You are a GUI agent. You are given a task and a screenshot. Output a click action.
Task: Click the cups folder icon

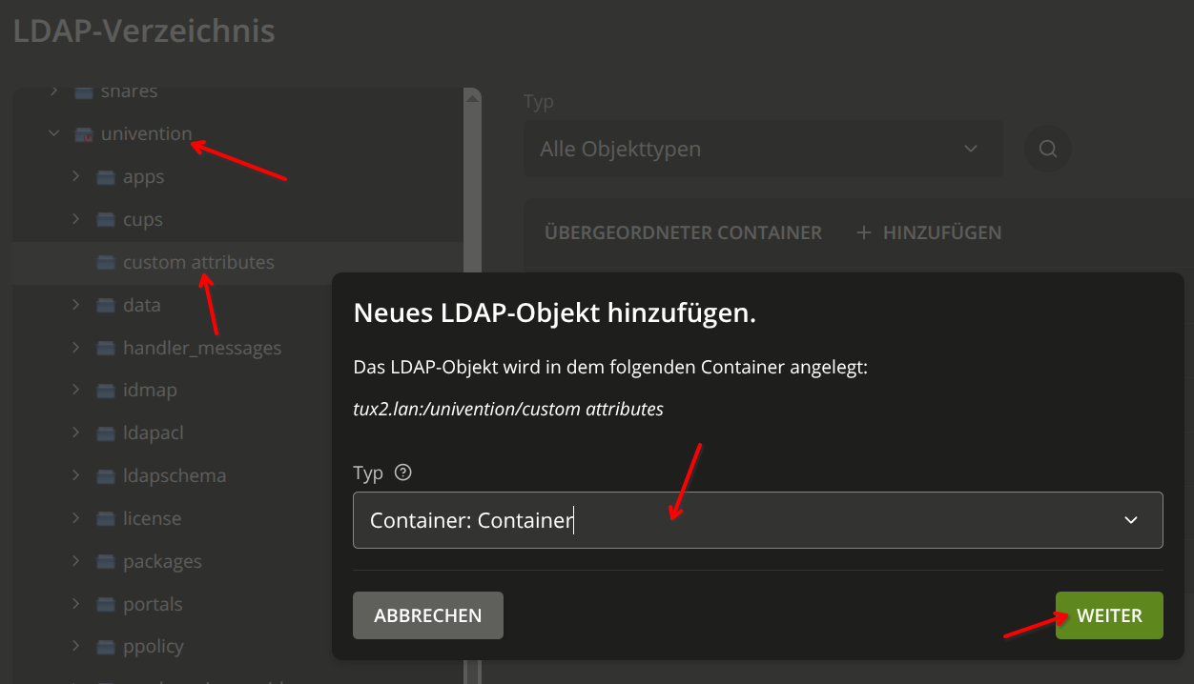pos(106,220)
